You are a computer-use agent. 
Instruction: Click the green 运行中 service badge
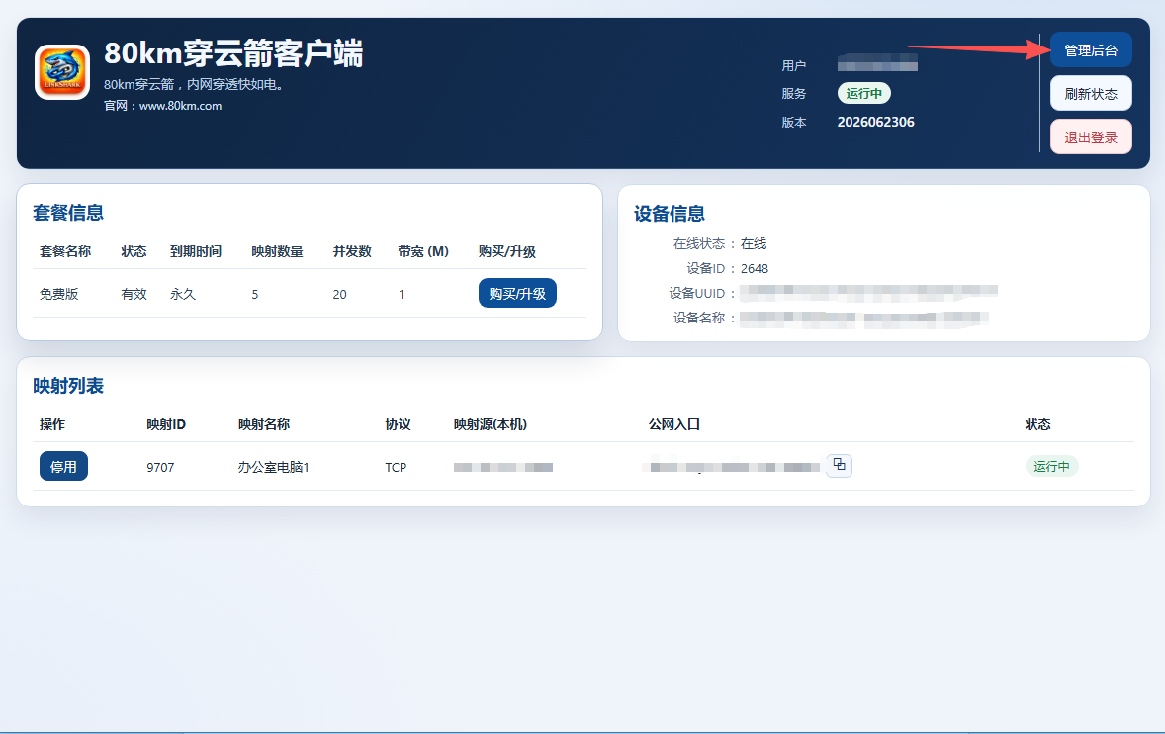864,93
